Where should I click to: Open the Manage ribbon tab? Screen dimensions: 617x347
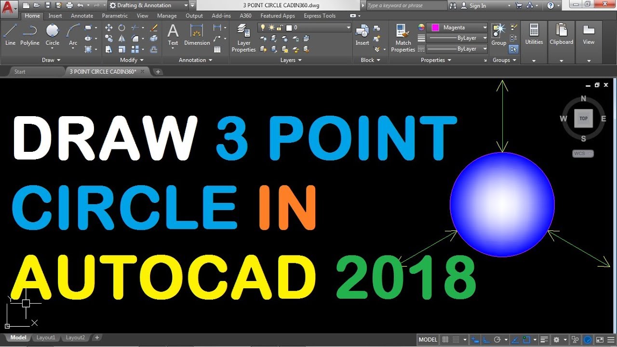coord(167,16)
